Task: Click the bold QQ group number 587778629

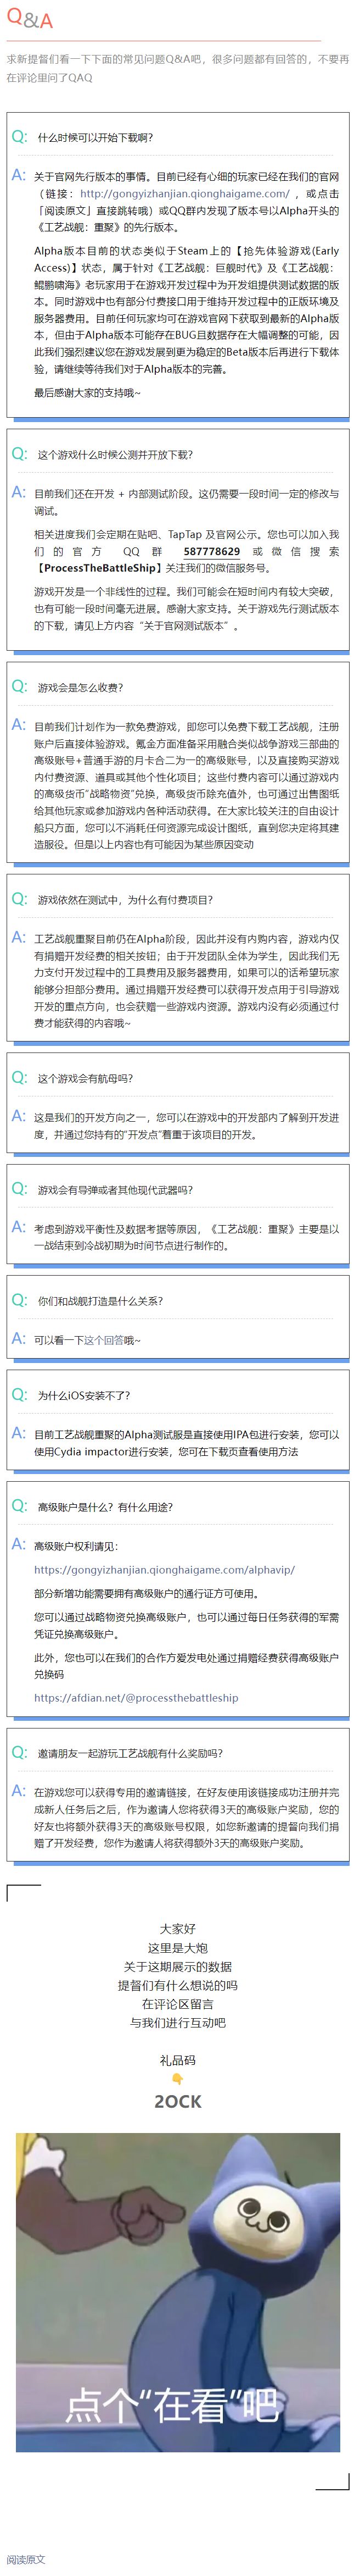Action: pyautogui.click(x=211, y=551)
